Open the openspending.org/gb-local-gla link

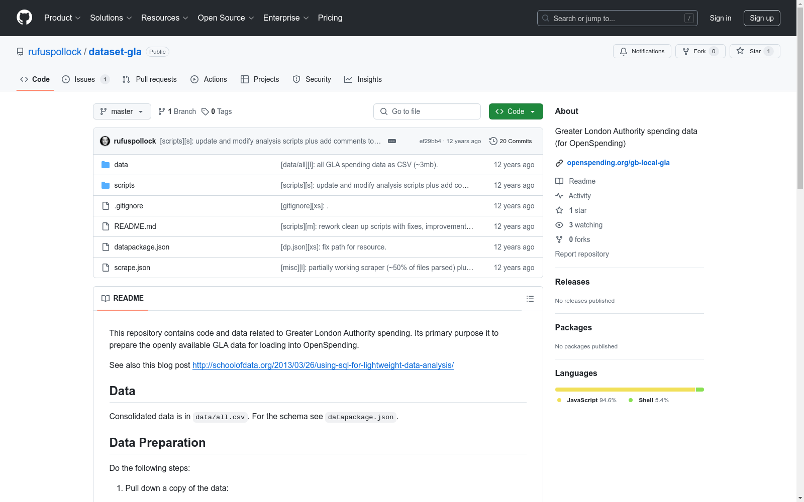(x=618, y=163)
